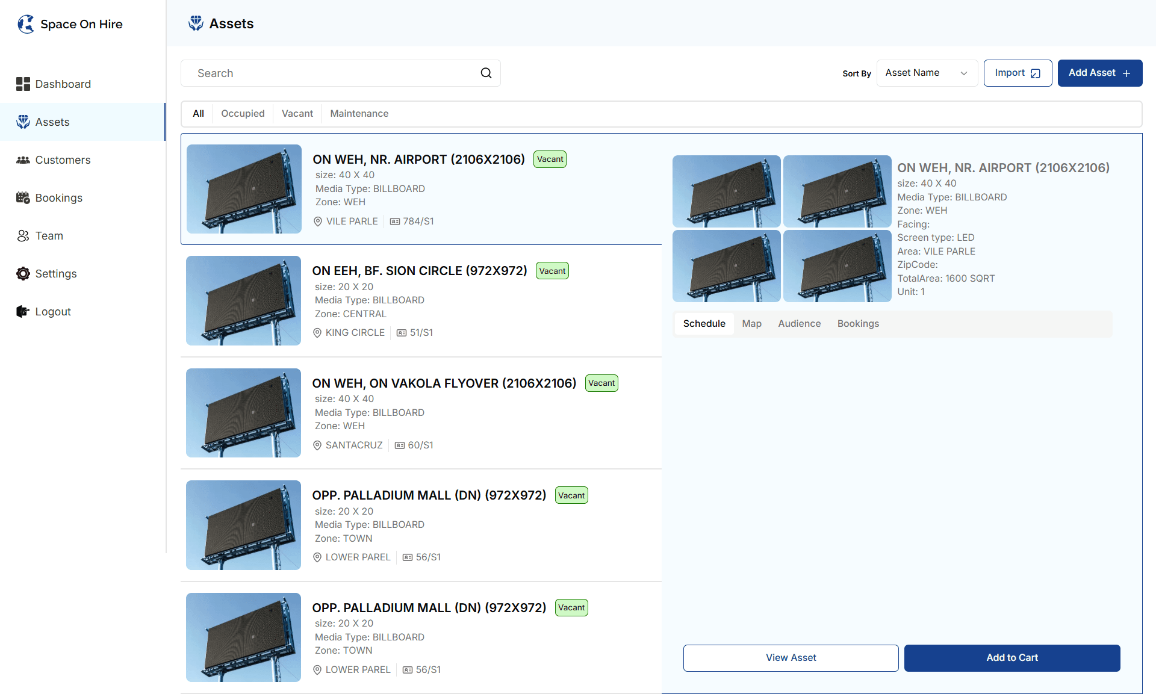Open Settings from the sidebar
The height and width of the screenshot is (694, 1156).
point(23,273)
